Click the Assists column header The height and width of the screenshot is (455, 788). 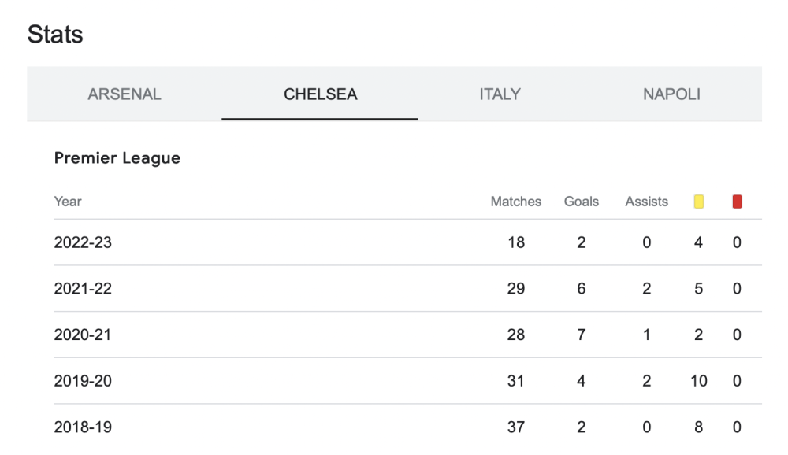pyautogui.click(x=646, y=202)
